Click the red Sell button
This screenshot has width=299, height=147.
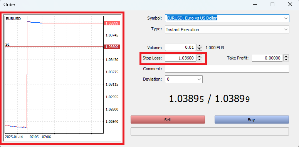pyautogui.click(x=168, y=120)
